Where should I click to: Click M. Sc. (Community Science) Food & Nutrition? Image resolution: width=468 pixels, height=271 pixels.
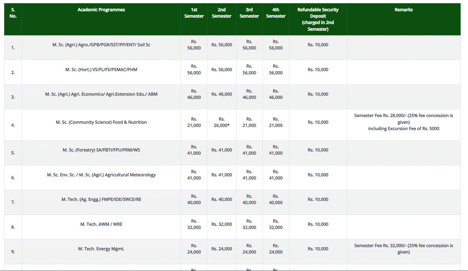[x=101, y=122]
